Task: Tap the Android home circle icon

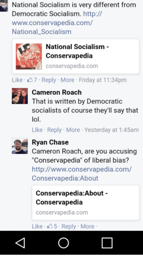Action: (x=63, y=243)
